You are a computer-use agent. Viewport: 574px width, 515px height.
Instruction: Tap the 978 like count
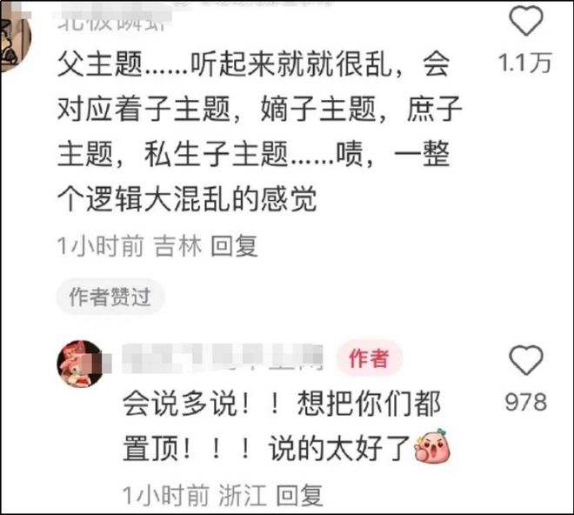[x=526, y=402]
